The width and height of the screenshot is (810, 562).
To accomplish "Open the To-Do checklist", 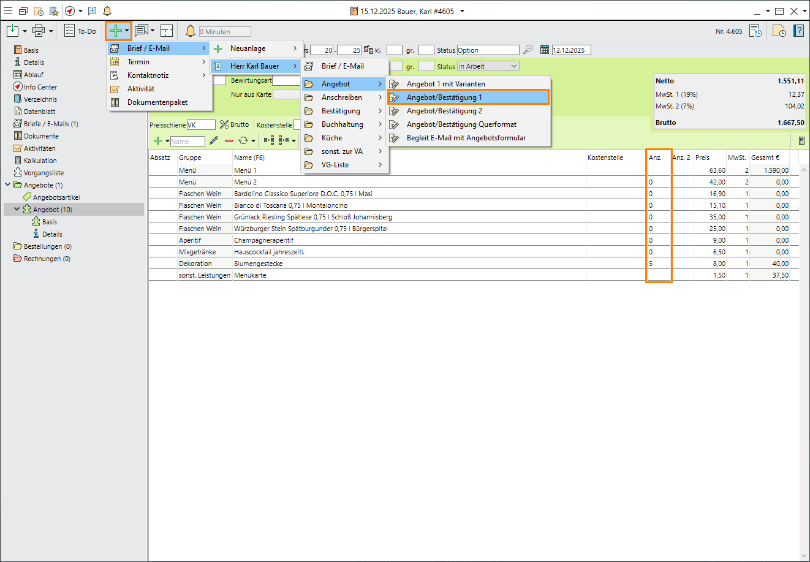I will [80, 31].
